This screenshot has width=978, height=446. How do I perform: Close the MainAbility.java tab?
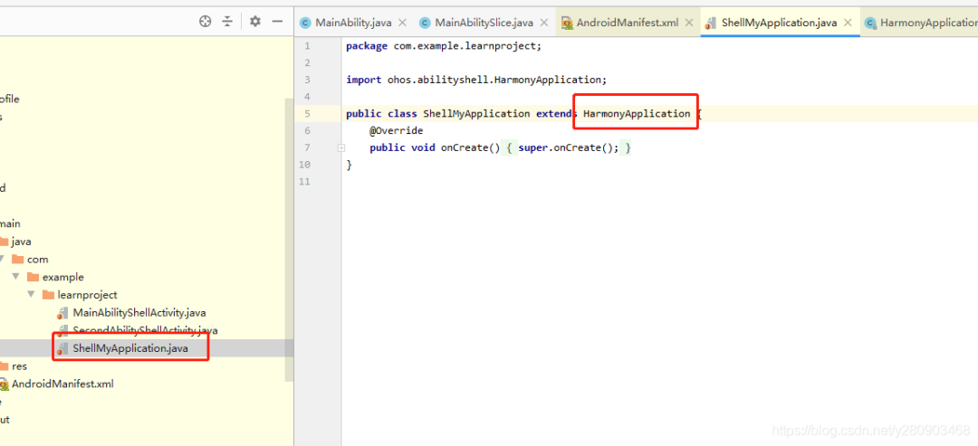tap(402, 23)
